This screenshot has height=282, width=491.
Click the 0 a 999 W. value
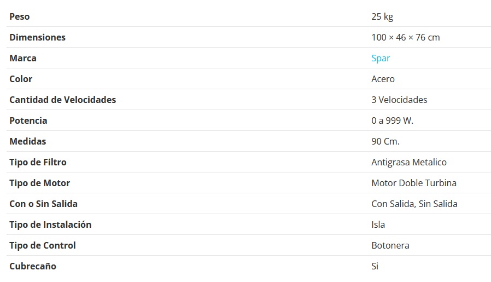(392, 120)
